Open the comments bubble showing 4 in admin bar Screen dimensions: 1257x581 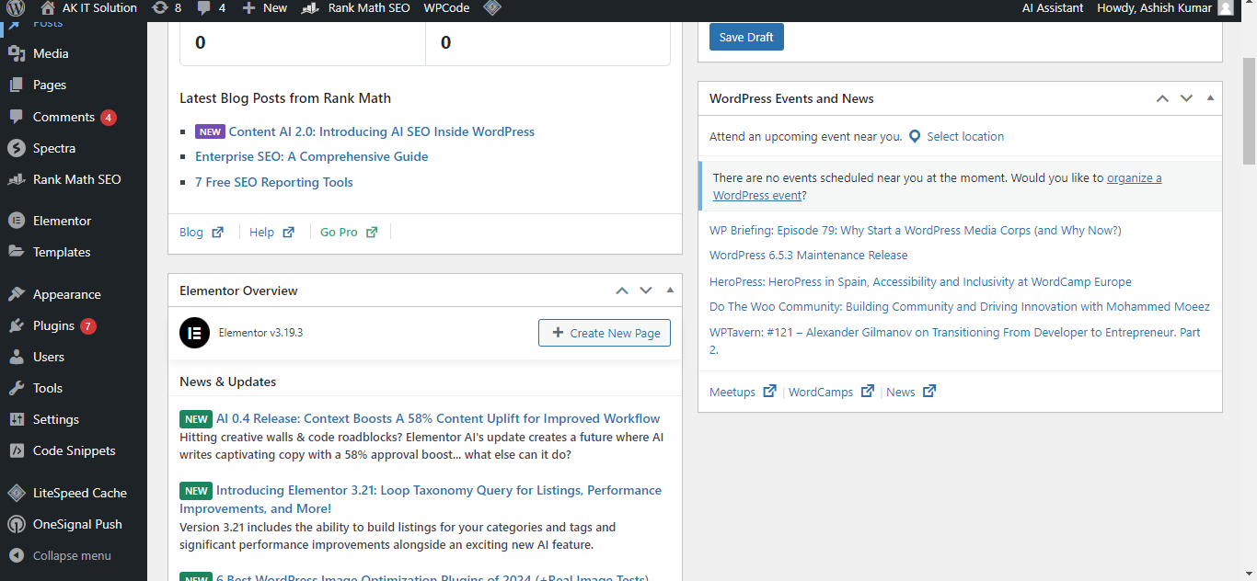[x=211, y=7]
